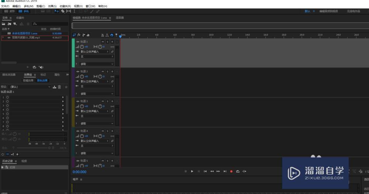Click the add marker pin icon
Viewport: 369px width, 194px height.
click(116, 35)
